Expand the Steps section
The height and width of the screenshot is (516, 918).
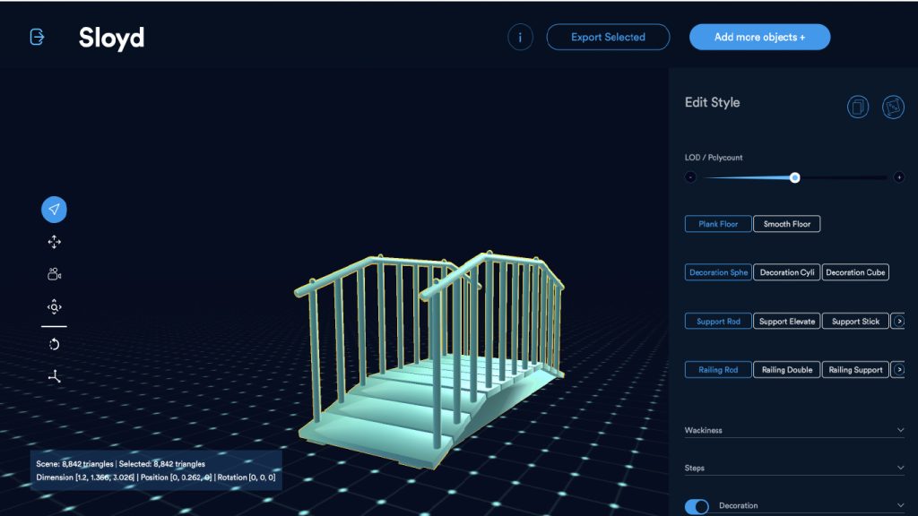coord(900,468)
